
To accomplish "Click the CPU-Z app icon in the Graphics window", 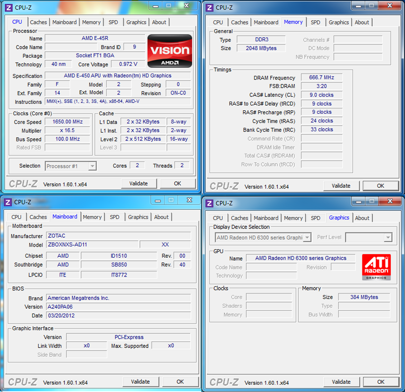I will [209, 203].
